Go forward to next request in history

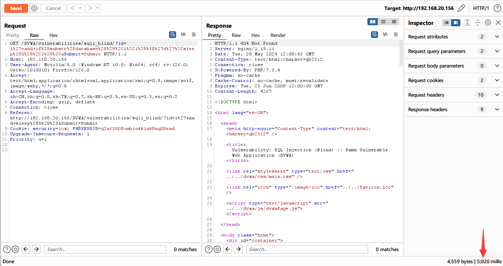tap(90, 8)
